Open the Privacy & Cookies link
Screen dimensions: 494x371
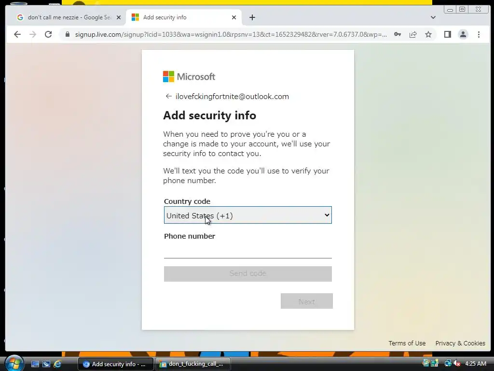click(x=460, y=343)
